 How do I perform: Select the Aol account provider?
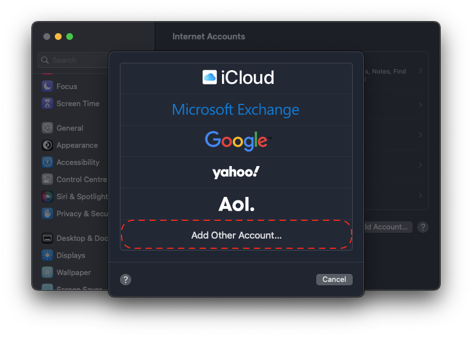[x=236, y=204]
